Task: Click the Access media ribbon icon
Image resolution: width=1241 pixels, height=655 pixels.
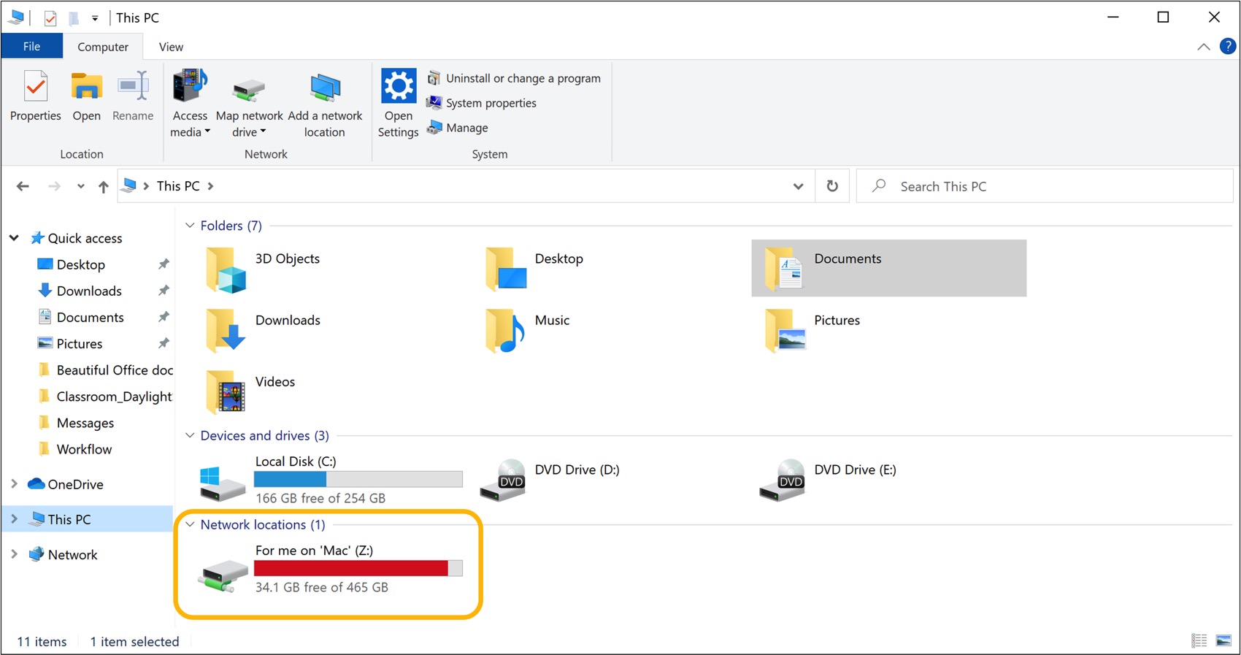Action: pos(190,87)
